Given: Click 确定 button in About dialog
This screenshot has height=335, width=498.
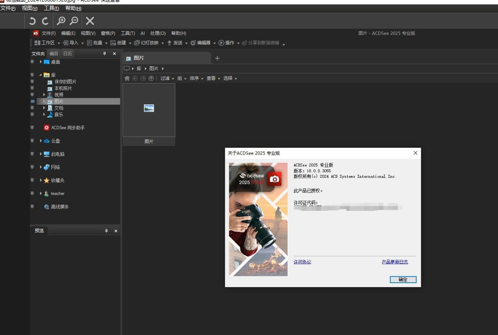Looking at the screenshot, I should click(x=403, y=279).
